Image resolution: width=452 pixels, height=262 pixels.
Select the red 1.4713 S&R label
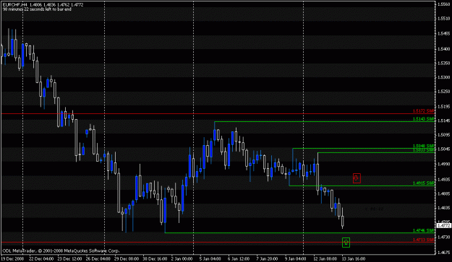point(424,240)
